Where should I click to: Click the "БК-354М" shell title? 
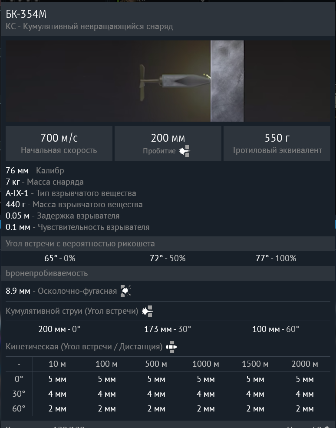coord(26,14)
